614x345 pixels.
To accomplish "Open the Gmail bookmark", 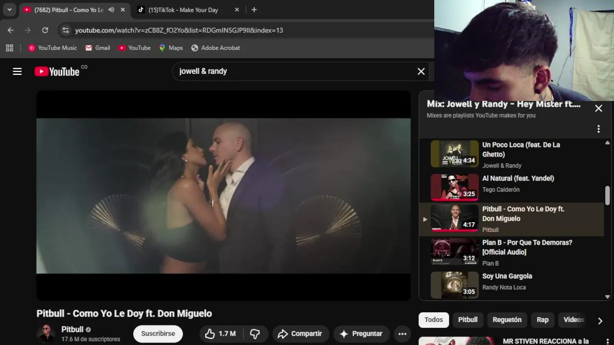I will click(x=97, y=48).
